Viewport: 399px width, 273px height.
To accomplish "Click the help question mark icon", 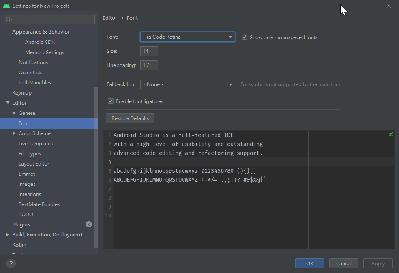I will pos(11,264).
